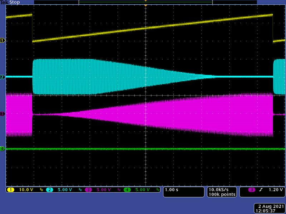Click the yellow channel 1 ground marker on left edge

click(3, 41)
